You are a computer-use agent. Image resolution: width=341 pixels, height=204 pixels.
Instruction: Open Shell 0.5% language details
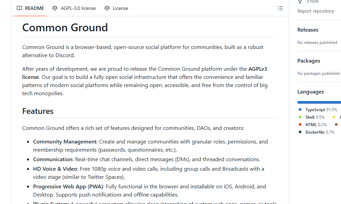(x=314, y=117)
